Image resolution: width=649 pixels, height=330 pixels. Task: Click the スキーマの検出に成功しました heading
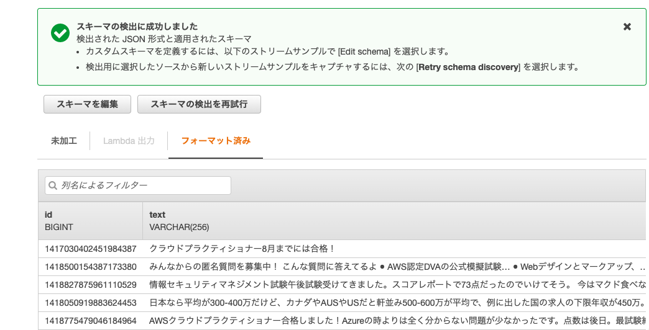tap(137, 27)
